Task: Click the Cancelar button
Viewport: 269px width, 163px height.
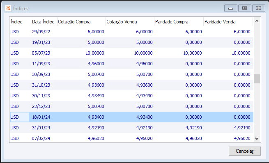Action: 245,151
